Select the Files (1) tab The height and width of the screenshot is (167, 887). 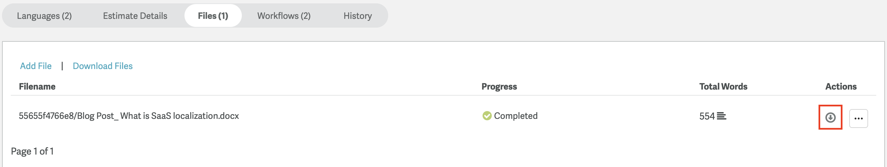(213, 16)
